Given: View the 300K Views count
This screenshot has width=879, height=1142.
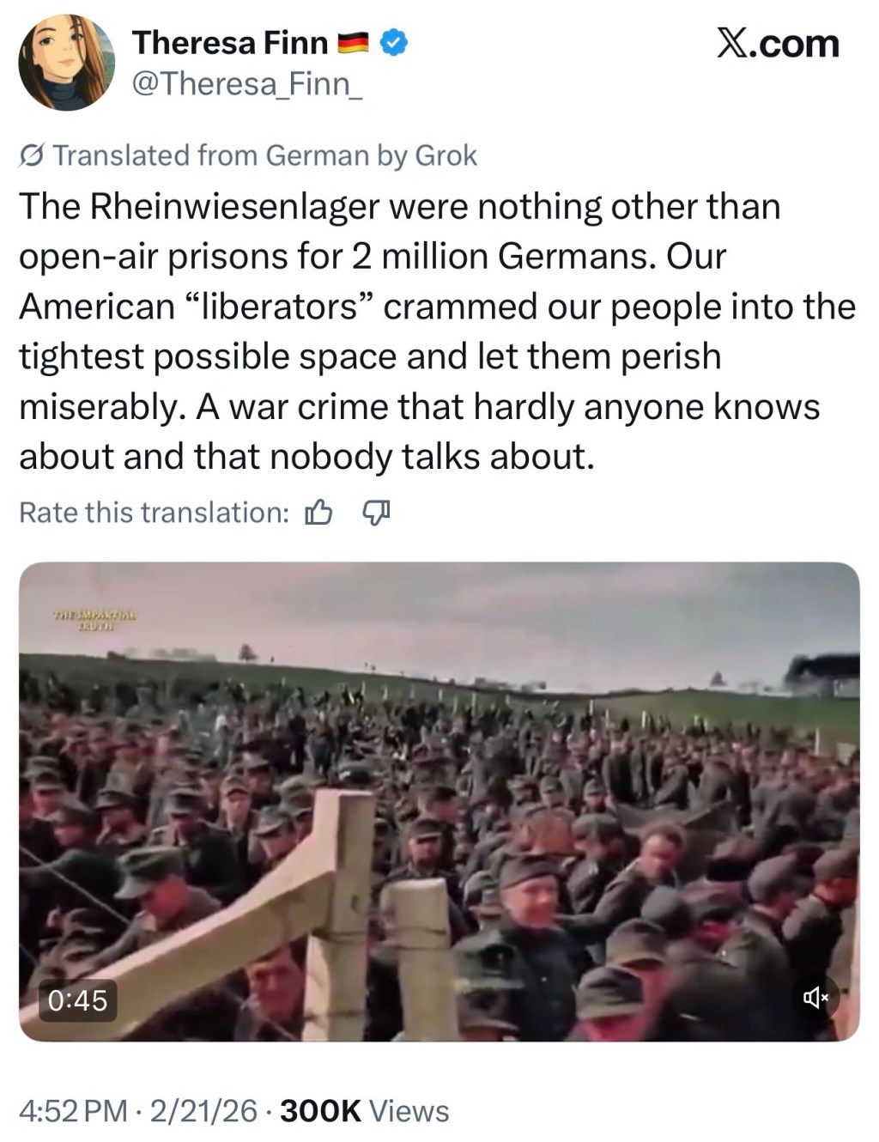Looking at the screenshot, I should [x=365, y=1111].
